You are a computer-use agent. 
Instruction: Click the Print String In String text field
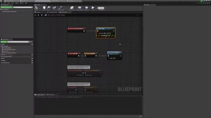point(107,33)
